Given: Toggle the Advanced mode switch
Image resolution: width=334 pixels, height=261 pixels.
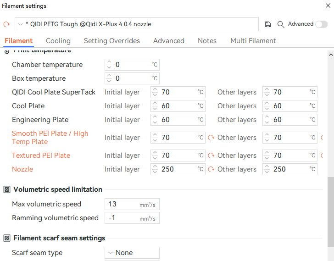Looking at the screenshot, I should coord(321,24).
